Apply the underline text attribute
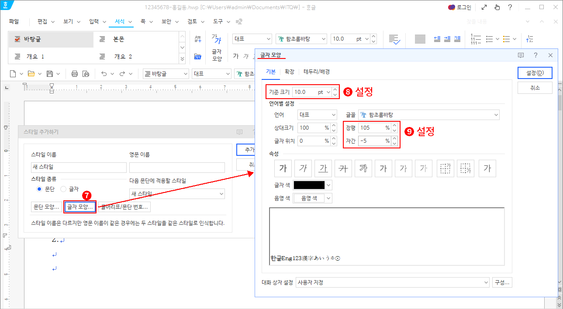Image resolution: width=563 pixels, height=309 pixels. [323, 168]
